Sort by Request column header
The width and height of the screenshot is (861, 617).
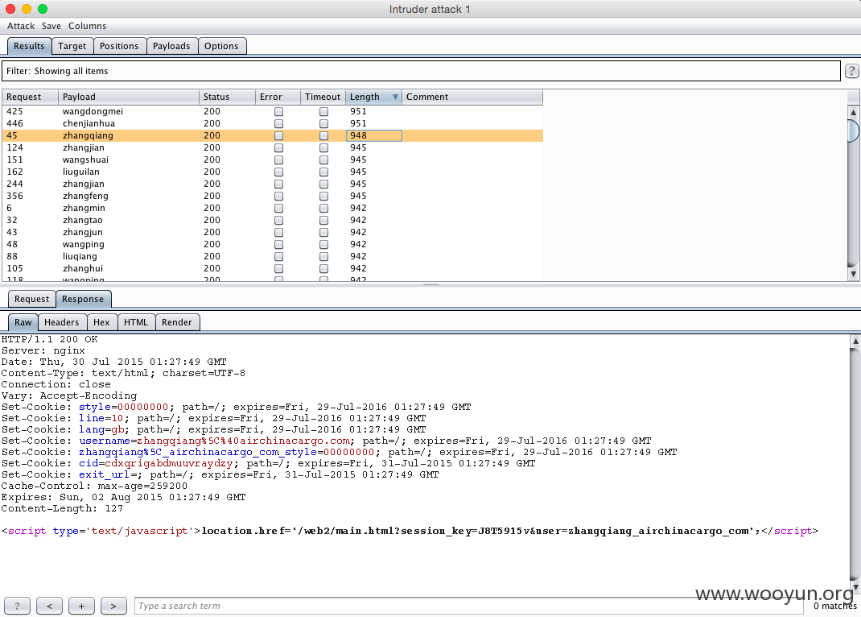click(x=31, y=97)
